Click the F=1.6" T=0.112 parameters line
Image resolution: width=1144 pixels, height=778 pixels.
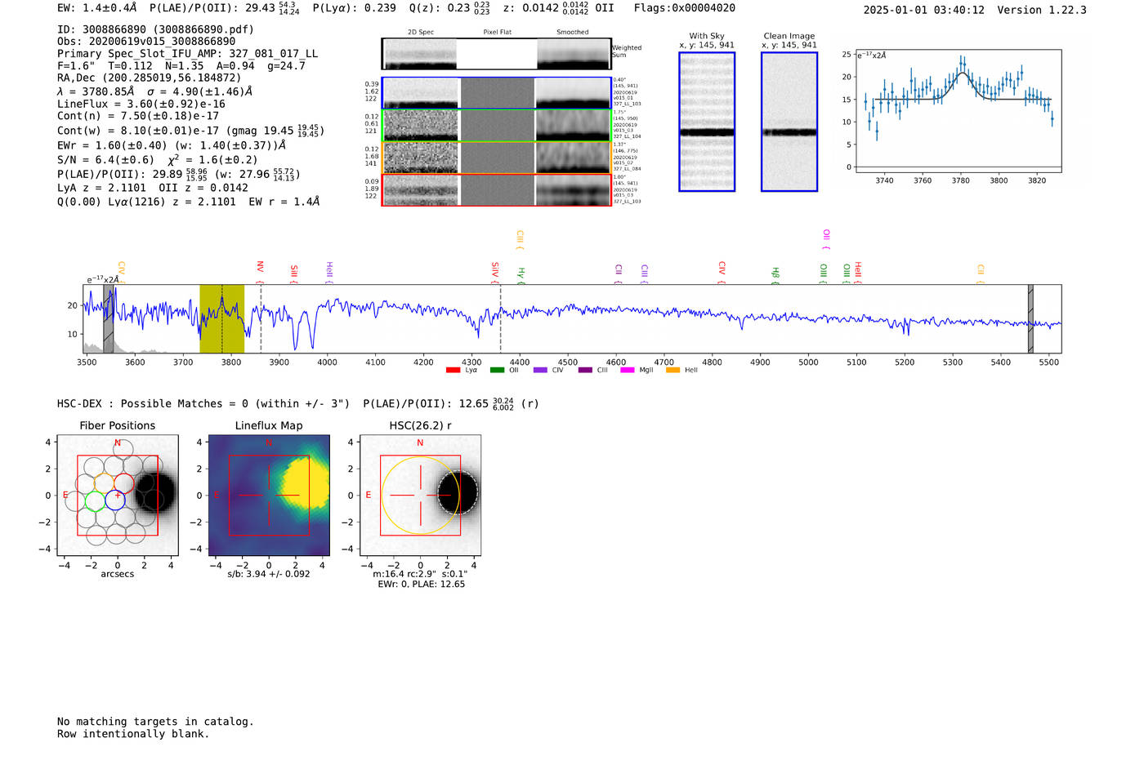pyautogui.click(x=181, y=65)
